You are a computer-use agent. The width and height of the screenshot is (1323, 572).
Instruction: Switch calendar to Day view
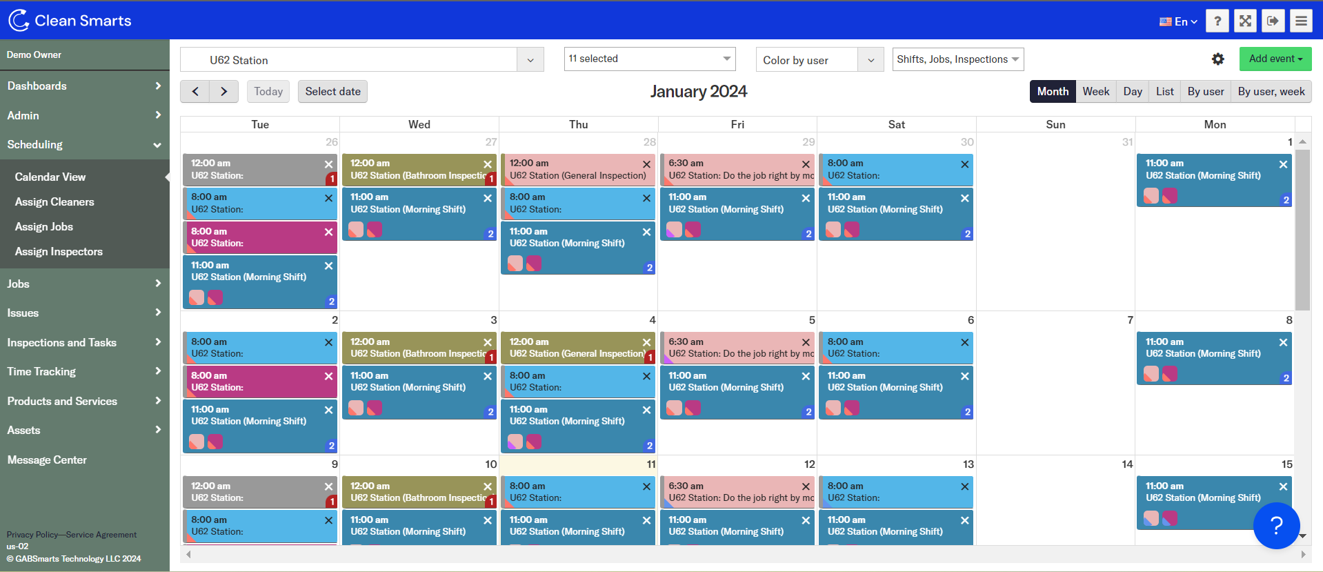click(x=1132, y=92)
